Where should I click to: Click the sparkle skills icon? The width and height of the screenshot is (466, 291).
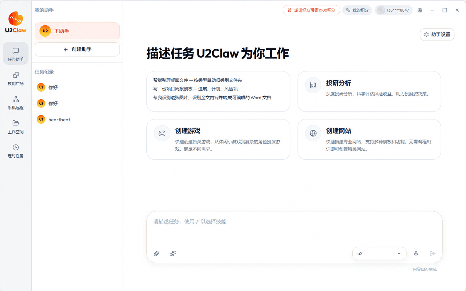point(173,253)
